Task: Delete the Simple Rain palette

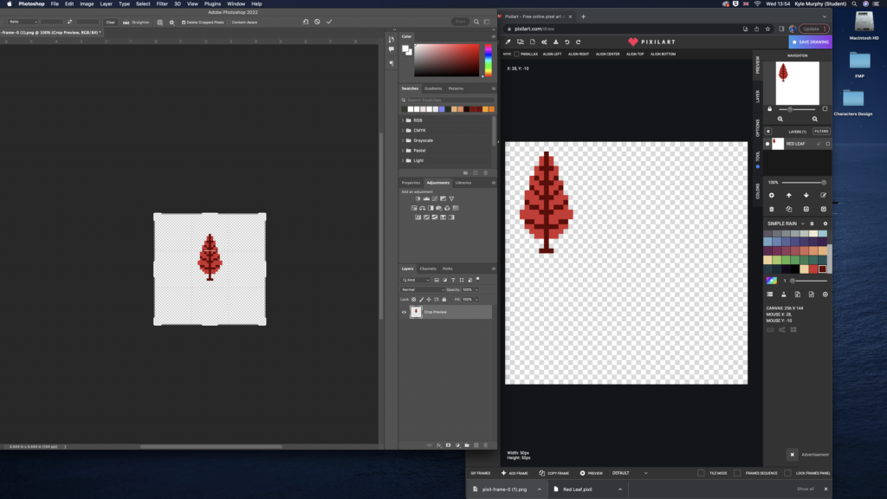Action: pyautogui.click(x=813, y=224)
